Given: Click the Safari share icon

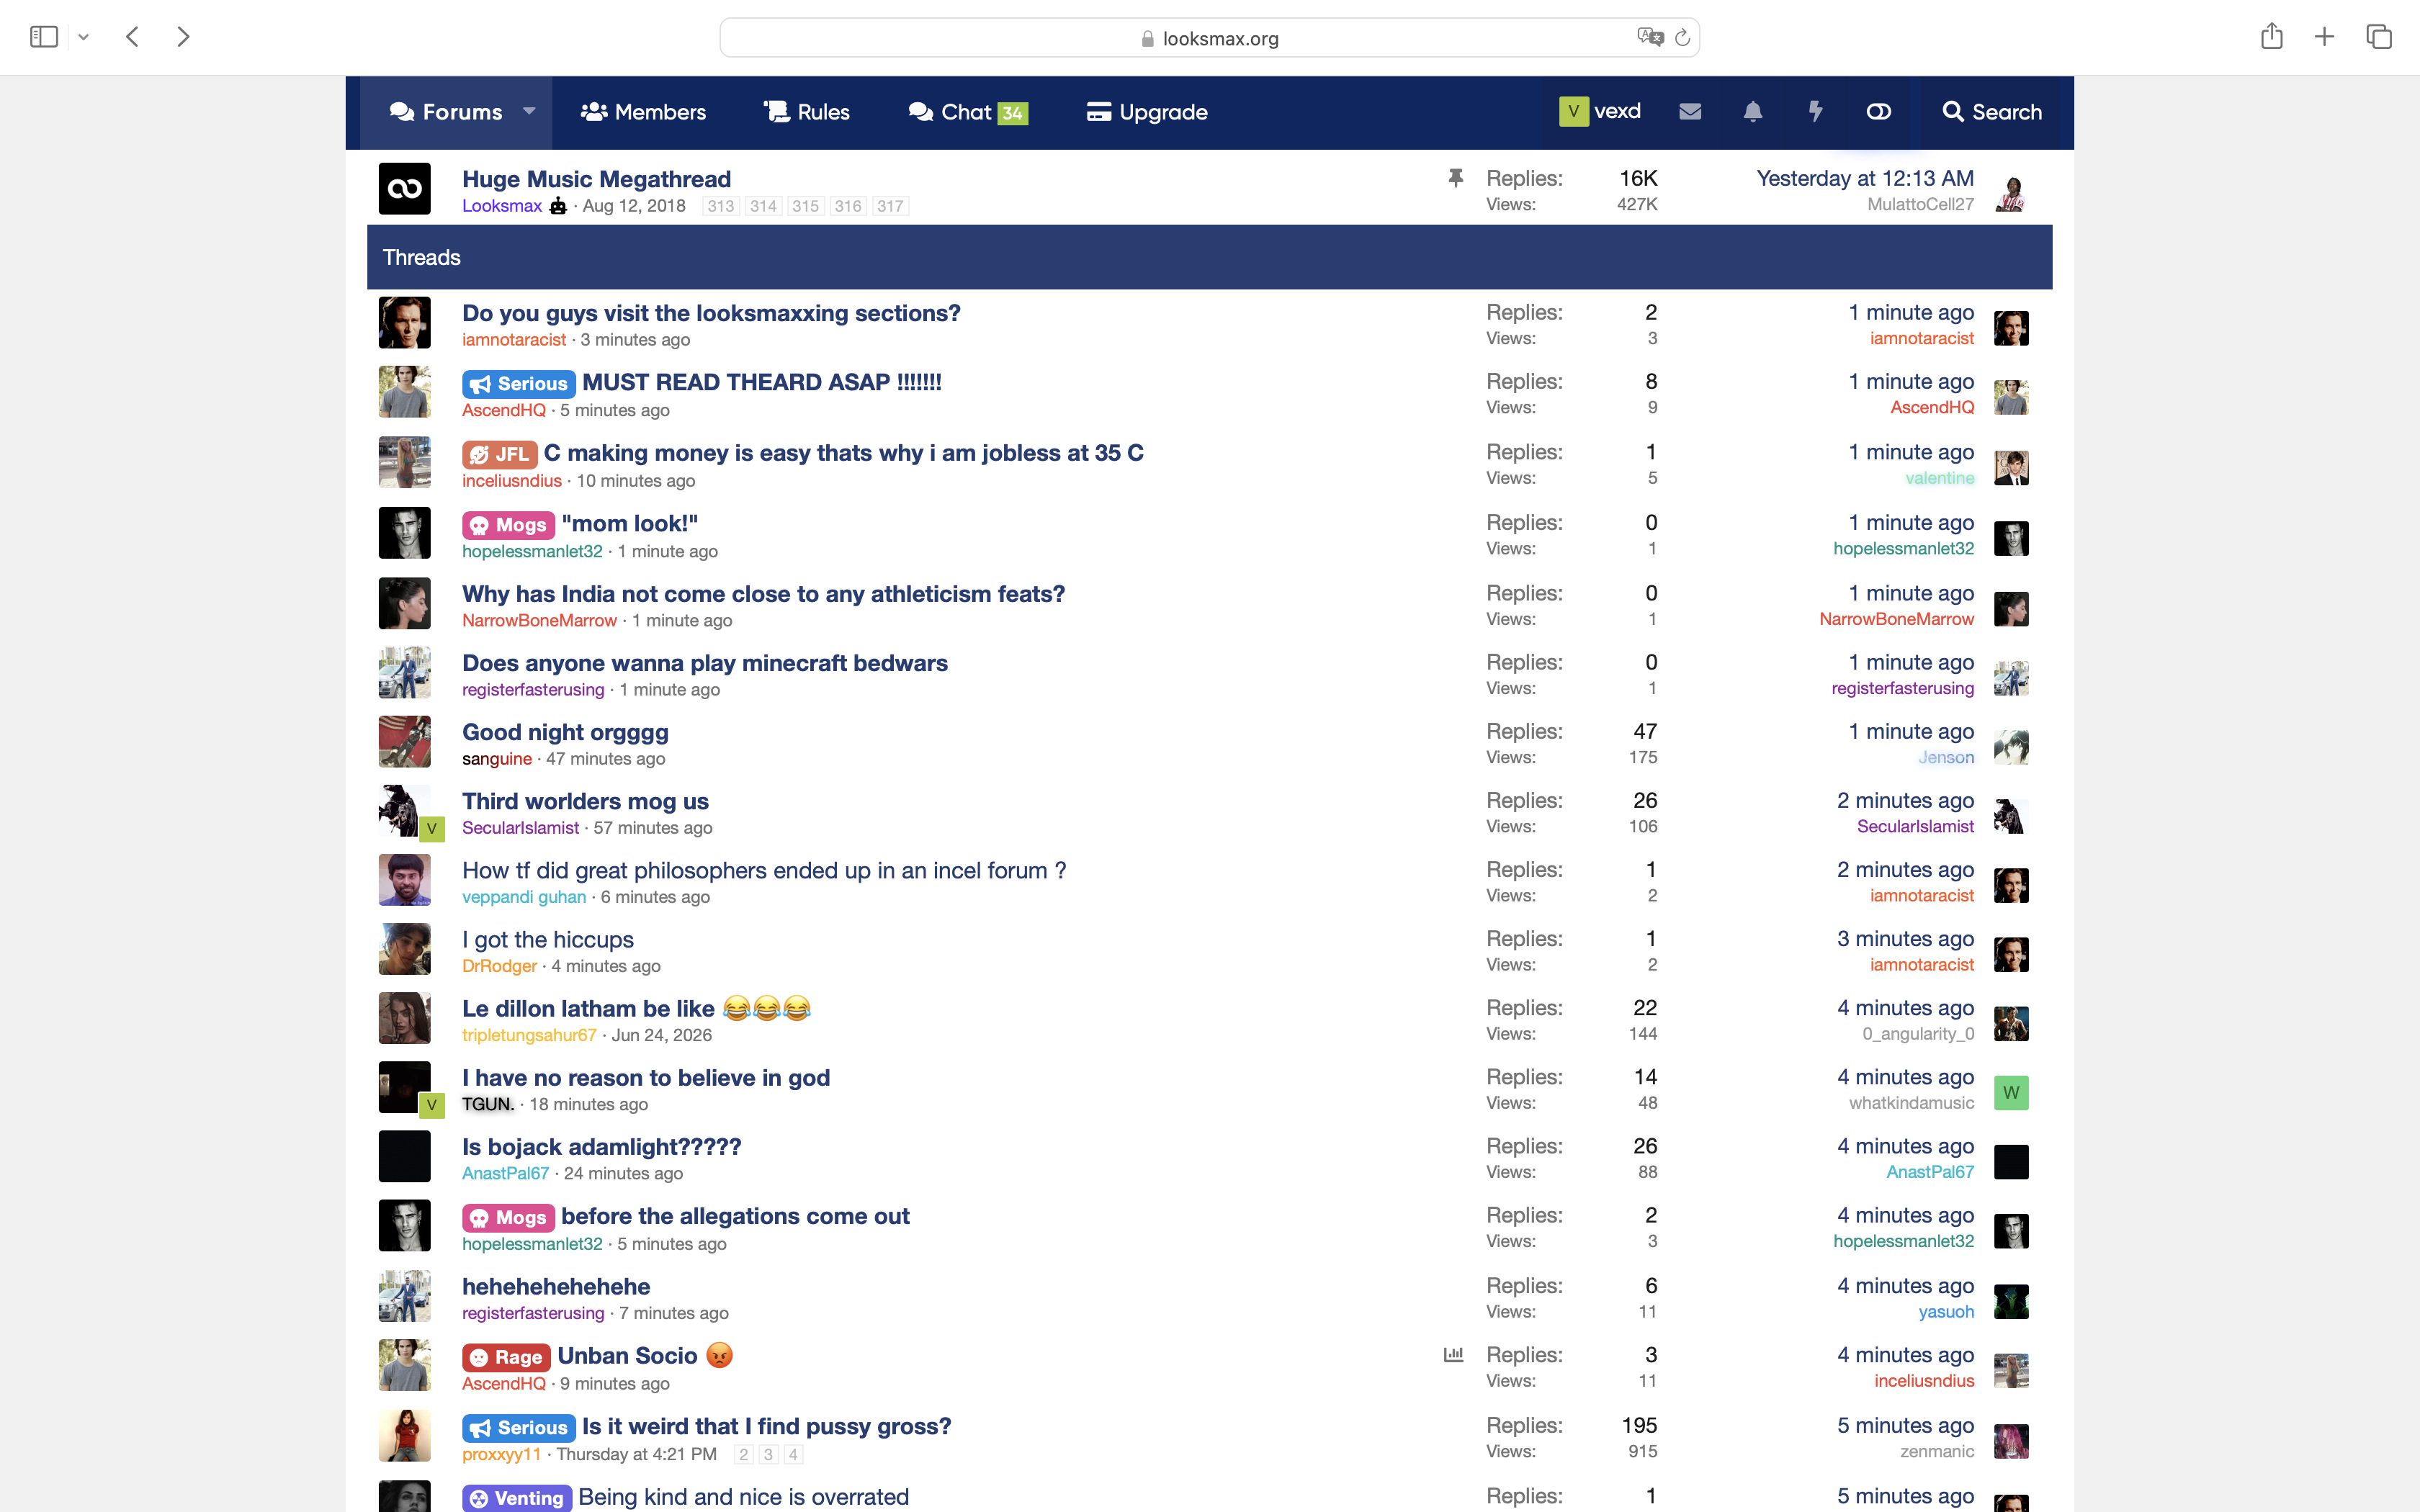Looking at the screenshot, I should [2272, 37].
